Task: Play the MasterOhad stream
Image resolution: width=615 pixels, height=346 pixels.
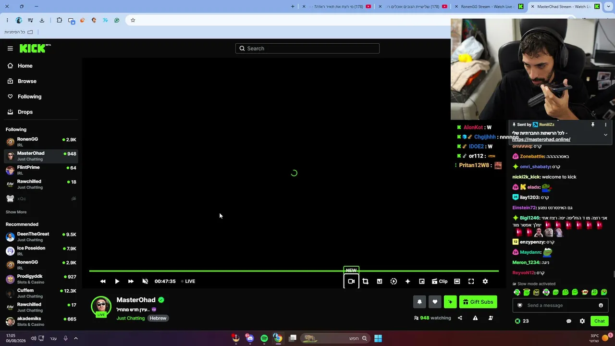Action: (117, 282)
